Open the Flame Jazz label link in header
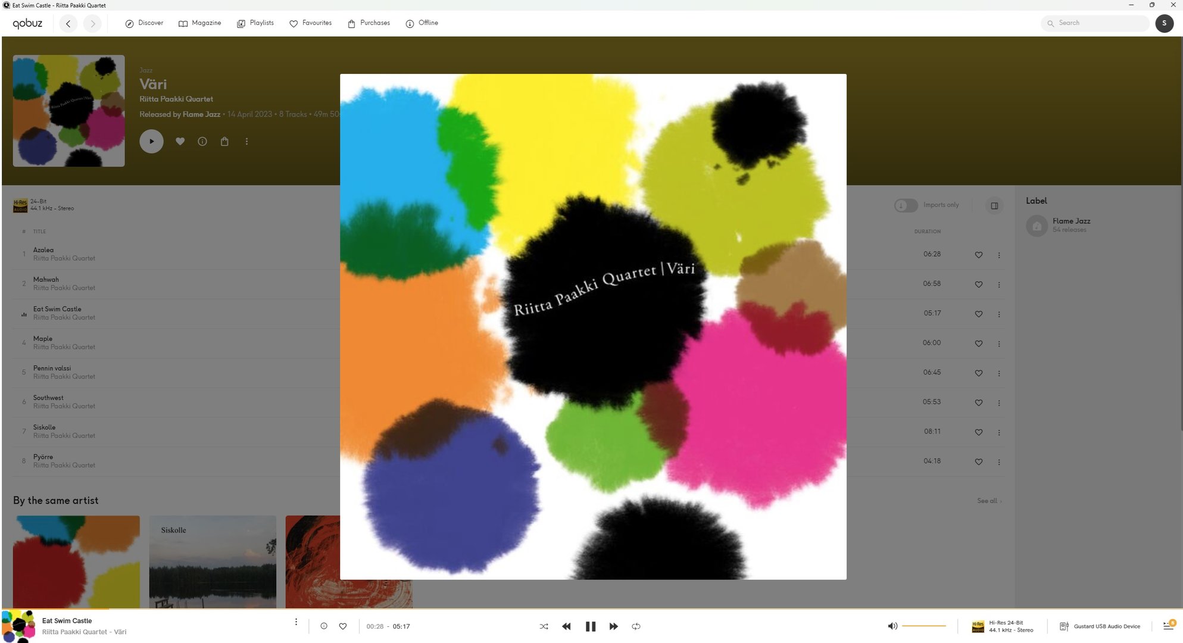This screenshot has height=643, width=1183. 201,114
